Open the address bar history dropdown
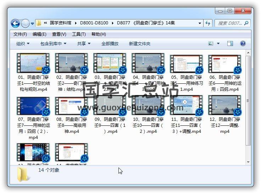 [x=200, y=23]
